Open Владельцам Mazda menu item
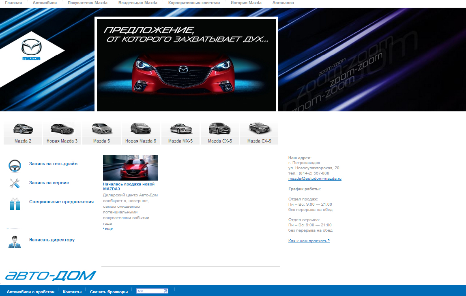 pos(137,3)
